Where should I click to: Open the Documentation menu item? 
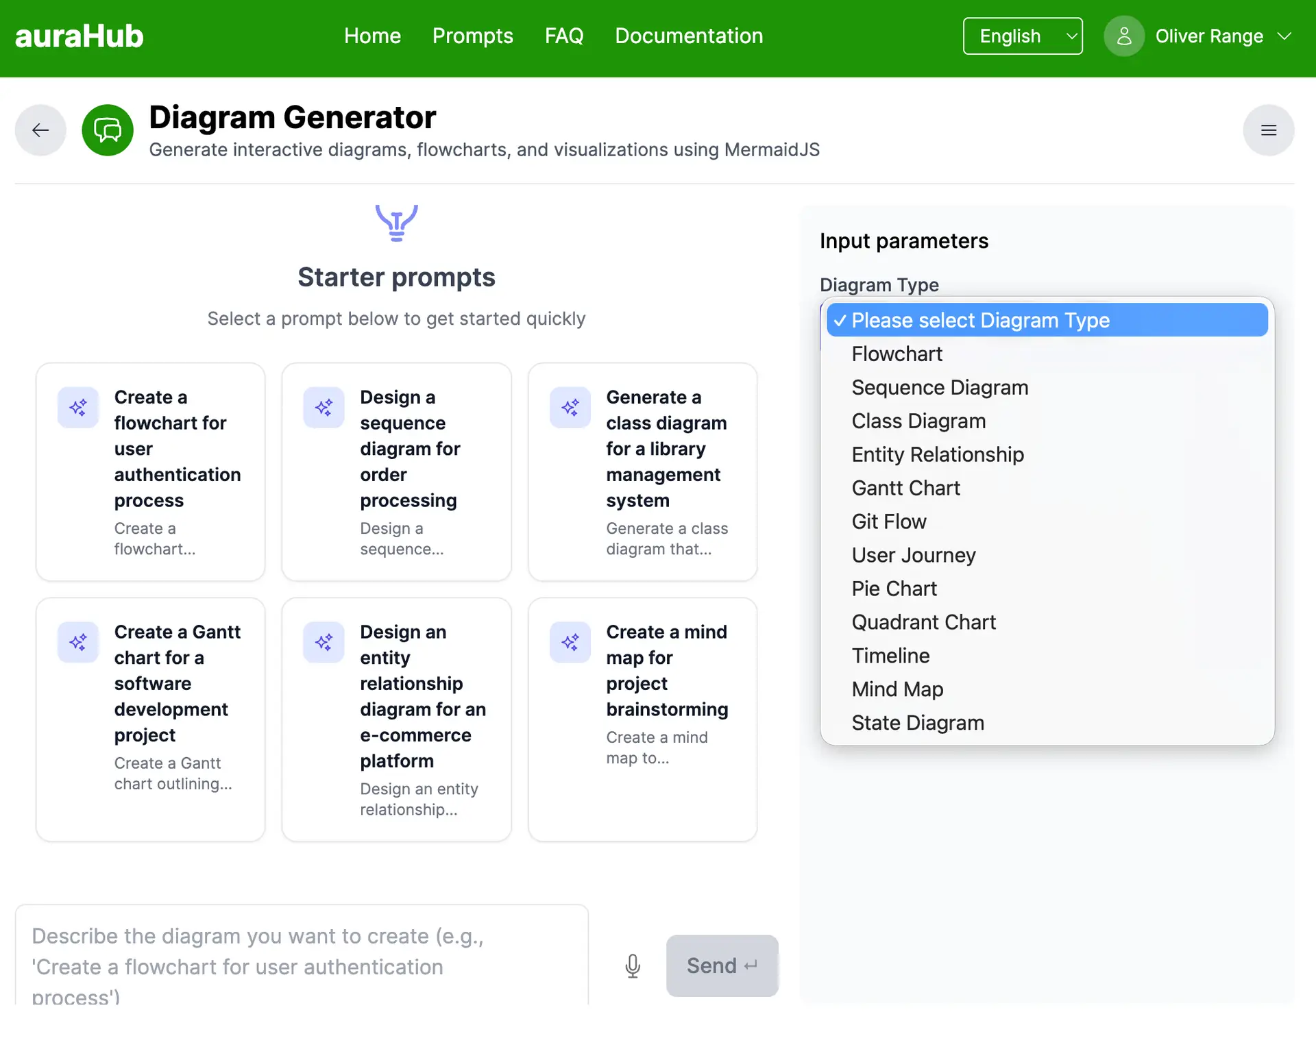point(689,36)
